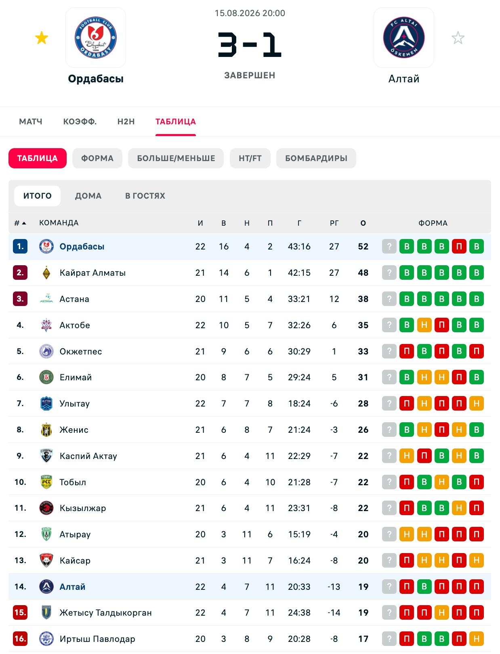
Task: Open the КОЭФФ. tab
Action: [x=80, y=122]
